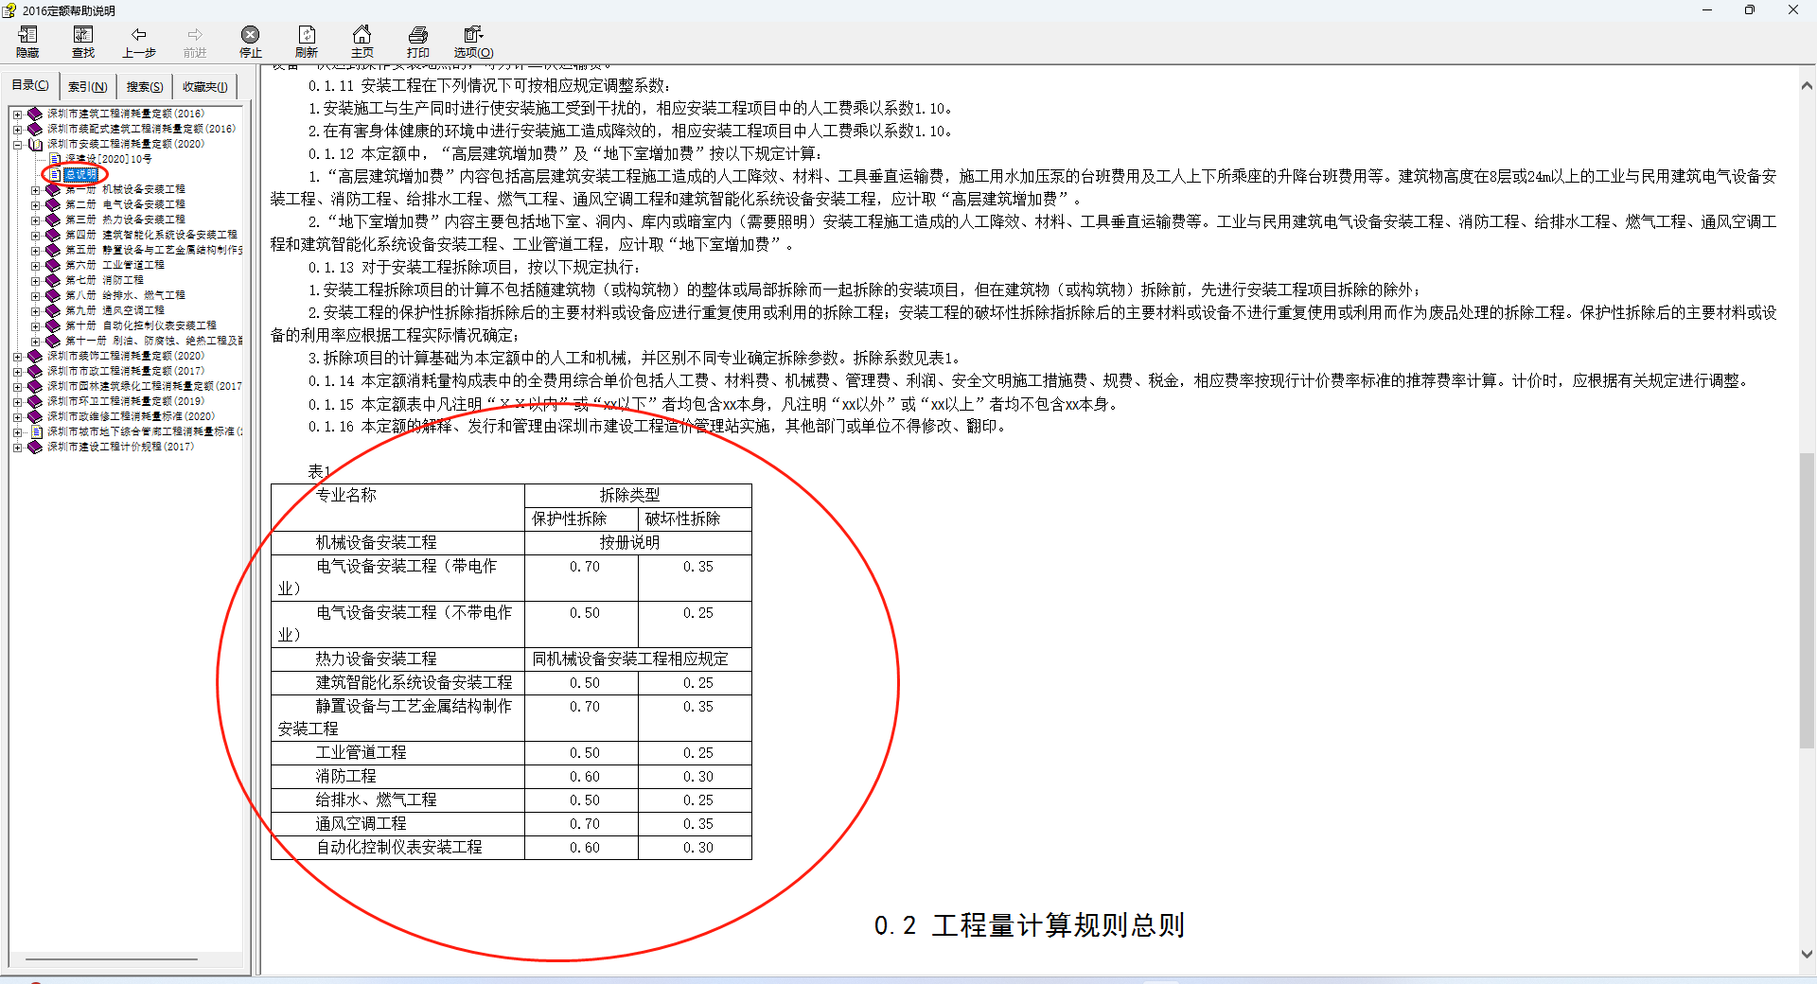Stop loading with the 停止 icon

coord(251,35)
